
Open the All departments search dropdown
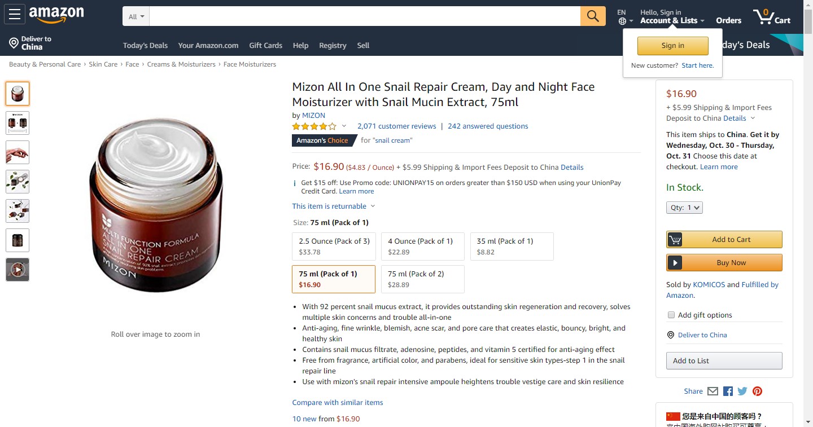[136, 16]
